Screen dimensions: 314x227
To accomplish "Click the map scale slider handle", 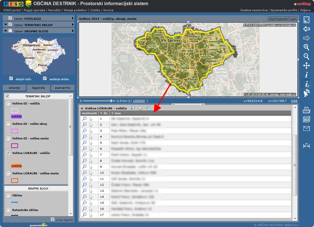I will pos(111,101).
